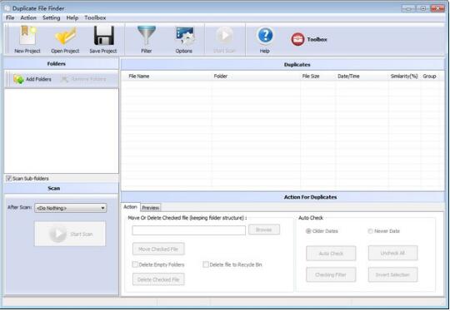Sort by the Similarity(%) column header
Image resolution: width=450 pixels, height=311 pixels.
click(404, 77)
